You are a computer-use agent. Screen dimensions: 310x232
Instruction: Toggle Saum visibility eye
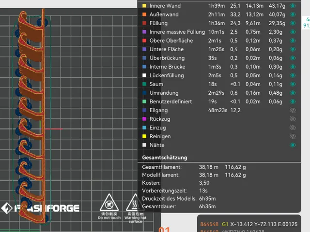[x=293, y=84]
